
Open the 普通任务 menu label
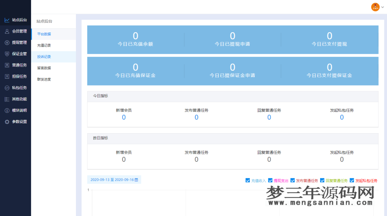point(20,65)
